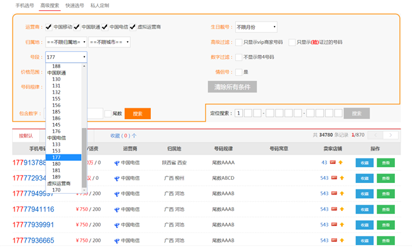Viewport: 412px width, 247px height.
Task: Click 包含数字 text input field
Action: pos(74,113)
